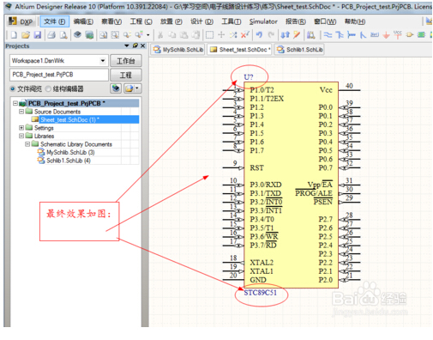Screen dimensions: 433x340
Task: Click the cross probe icon
Action: [297, 35]
